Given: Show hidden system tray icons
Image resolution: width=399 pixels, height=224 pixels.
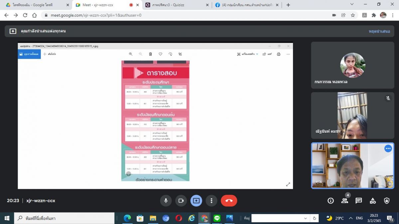Looking at the screenshot, I should point(350,218).
